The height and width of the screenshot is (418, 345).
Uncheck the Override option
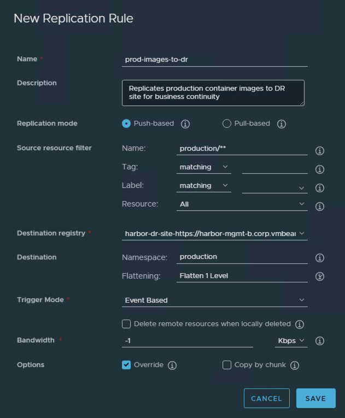(x=126, y=365)
